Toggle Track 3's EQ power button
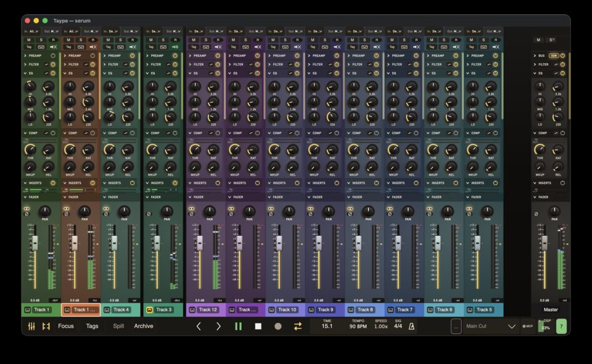The height and width of the screenshot is (364, 592). [x=175, y=73]
